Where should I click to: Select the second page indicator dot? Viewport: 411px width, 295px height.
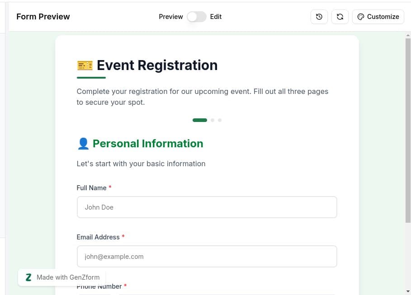[213, 120]
